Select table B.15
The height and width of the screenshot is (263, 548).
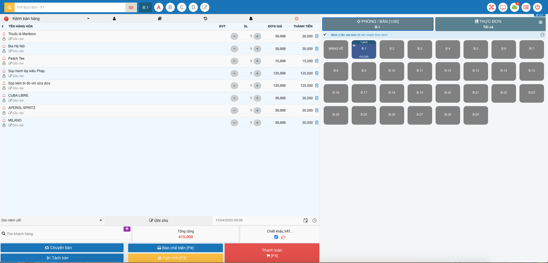pos(532,71)
